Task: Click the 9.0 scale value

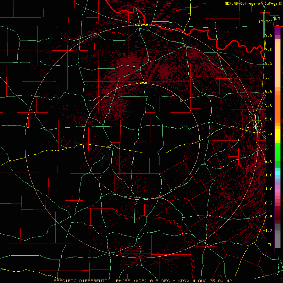Action: click(269, 49)
